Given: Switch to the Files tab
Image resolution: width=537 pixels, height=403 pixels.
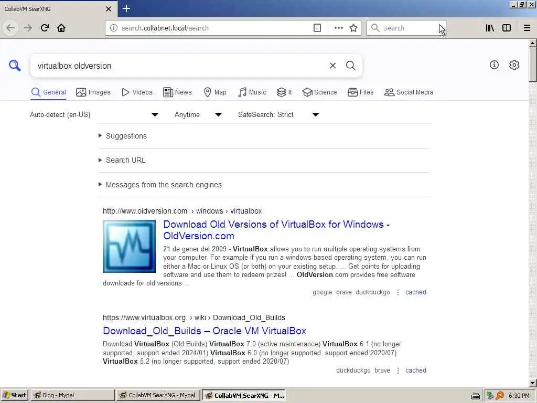Looking at the screenshot, I should point(360,92).
